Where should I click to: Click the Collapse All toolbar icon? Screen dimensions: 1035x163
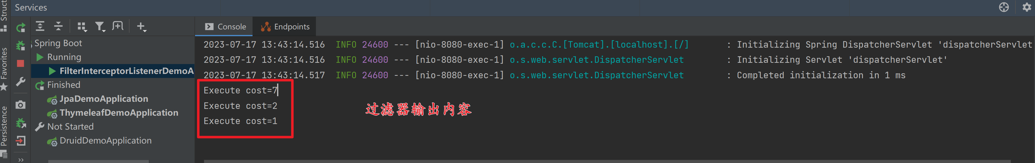click(x=59, y=26)
